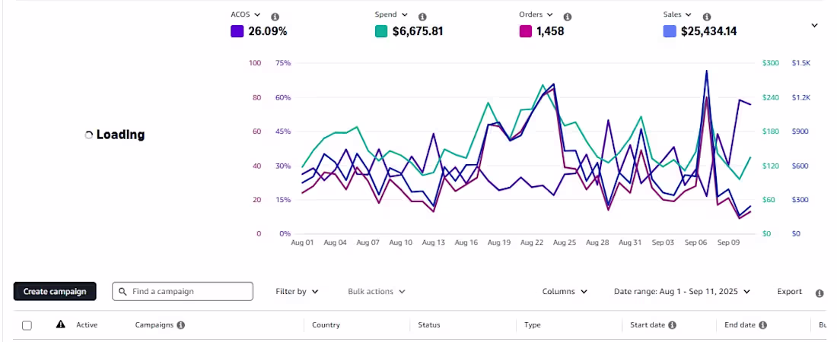Click the Find a campaign search field

183,291
